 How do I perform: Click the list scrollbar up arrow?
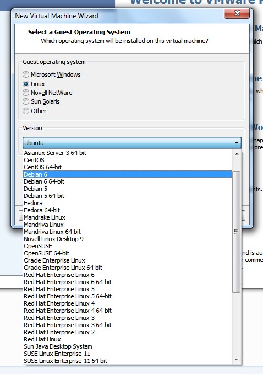[x=237, y=154]
